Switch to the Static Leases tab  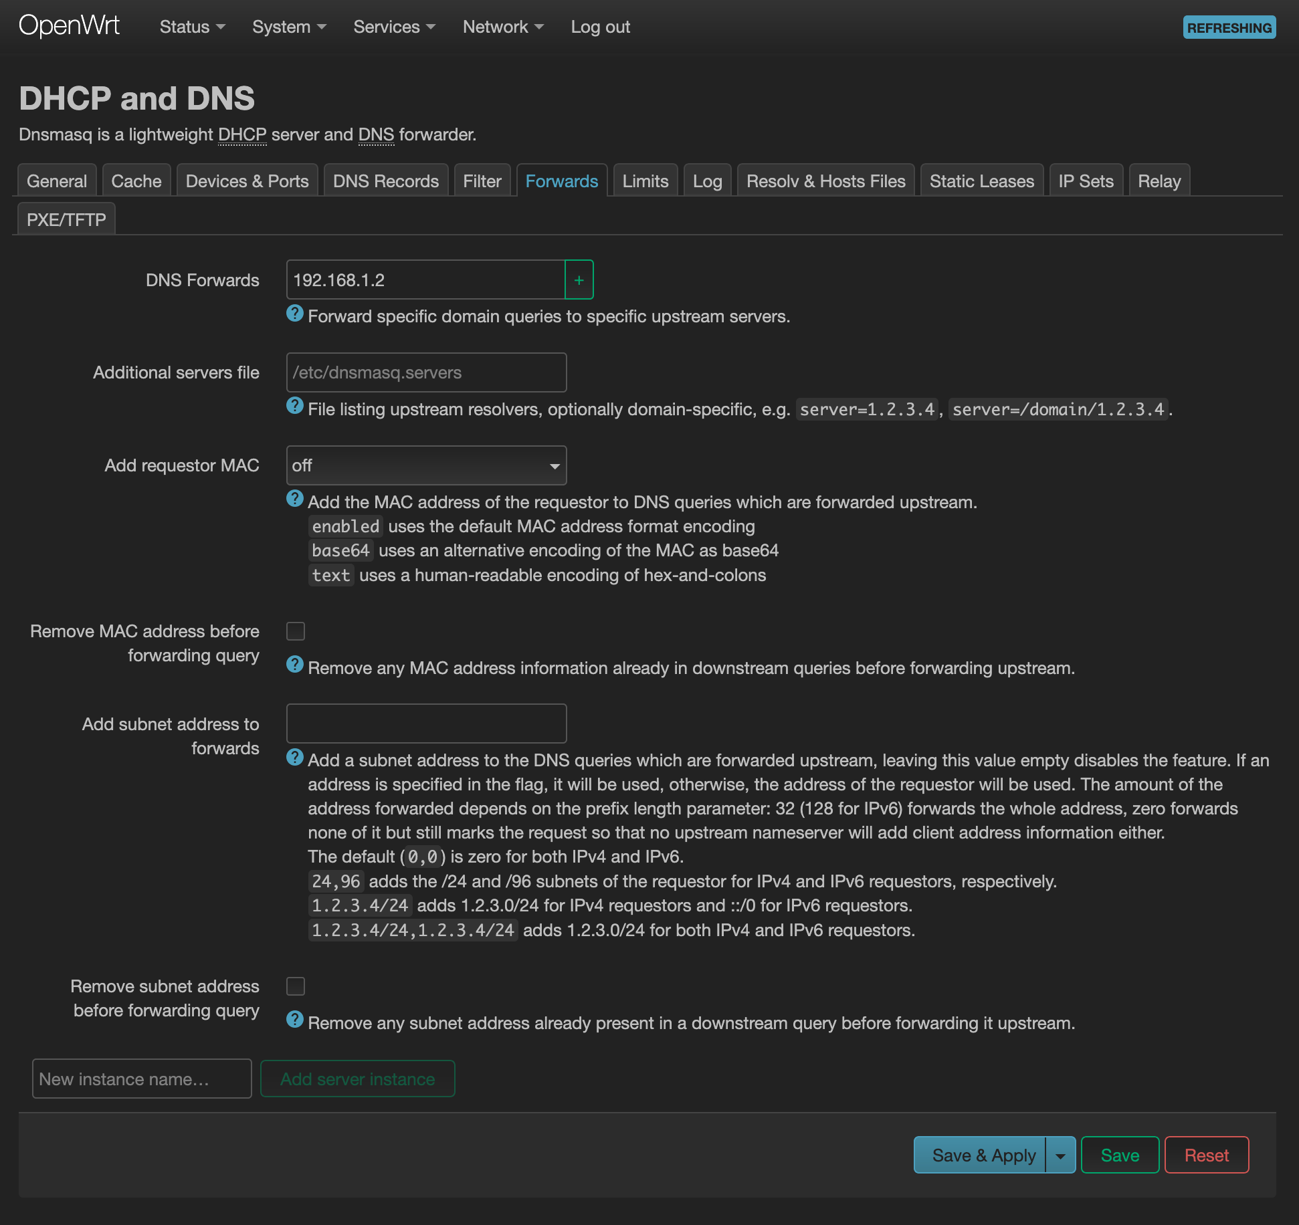pyautogui.click(x=982, y=181)
